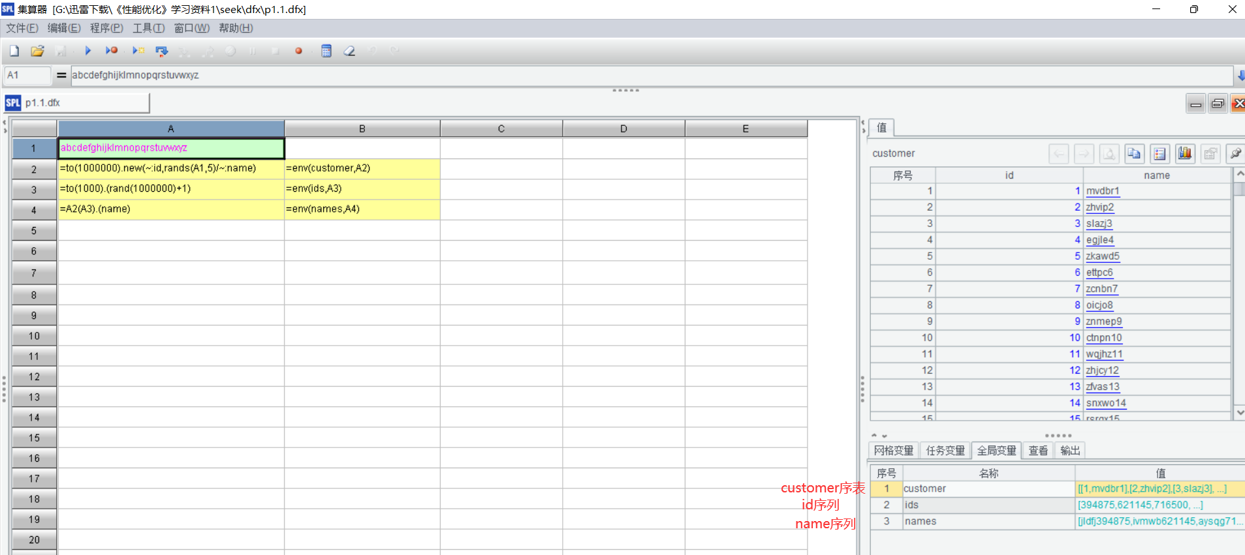This screenshot has width=1245, height=555.
Task: Click column header A
Action: pyautogui.click(x=171, y=128)
